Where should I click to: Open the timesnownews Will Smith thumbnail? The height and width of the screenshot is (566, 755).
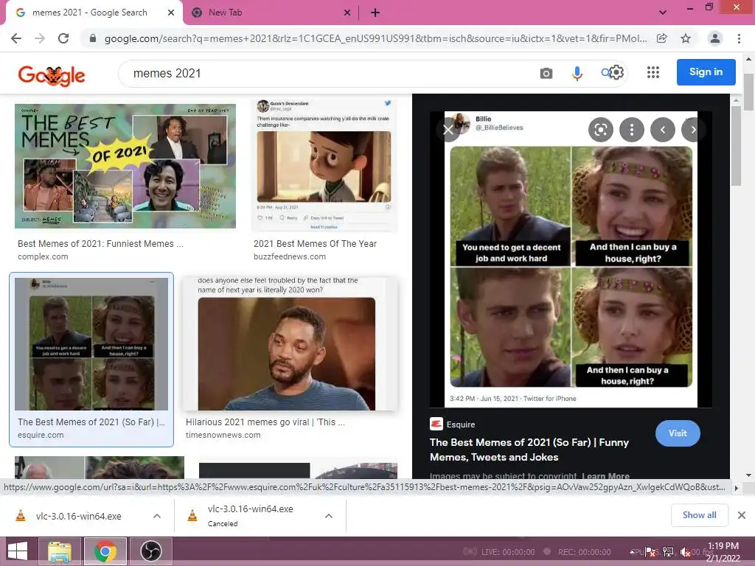point(290,343)
